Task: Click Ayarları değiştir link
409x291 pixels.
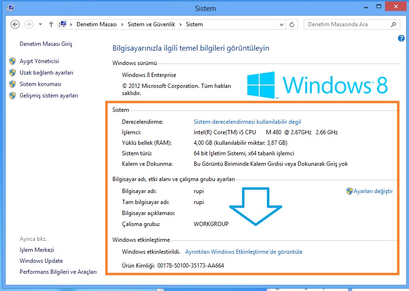Action: (x=373, y=191)
